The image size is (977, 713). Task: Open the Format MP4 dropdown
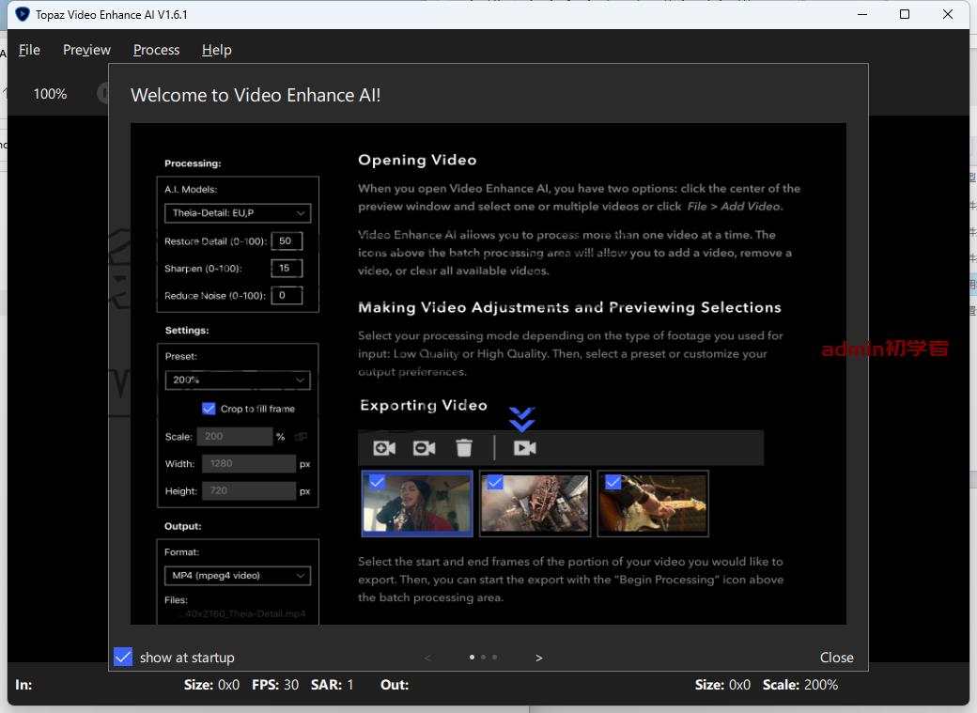pyautogui.click(x=238, y=576)
